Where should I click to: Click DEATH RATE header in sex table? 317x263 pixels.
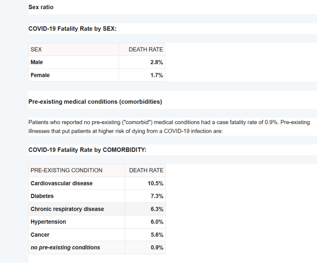point(146,49)
